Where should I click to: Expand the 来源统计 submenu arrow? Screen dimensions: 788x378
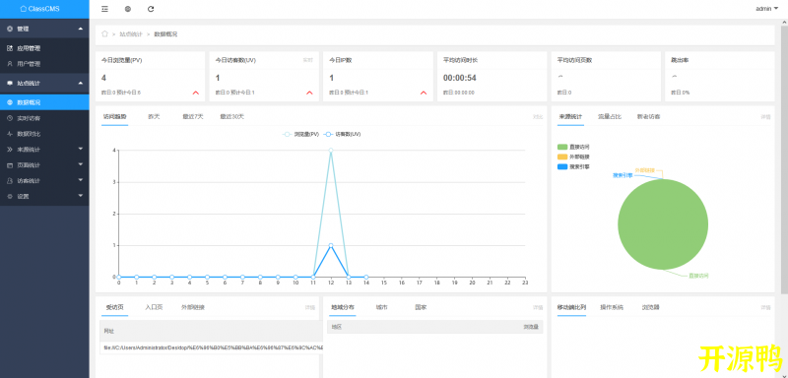pos(81,149)
